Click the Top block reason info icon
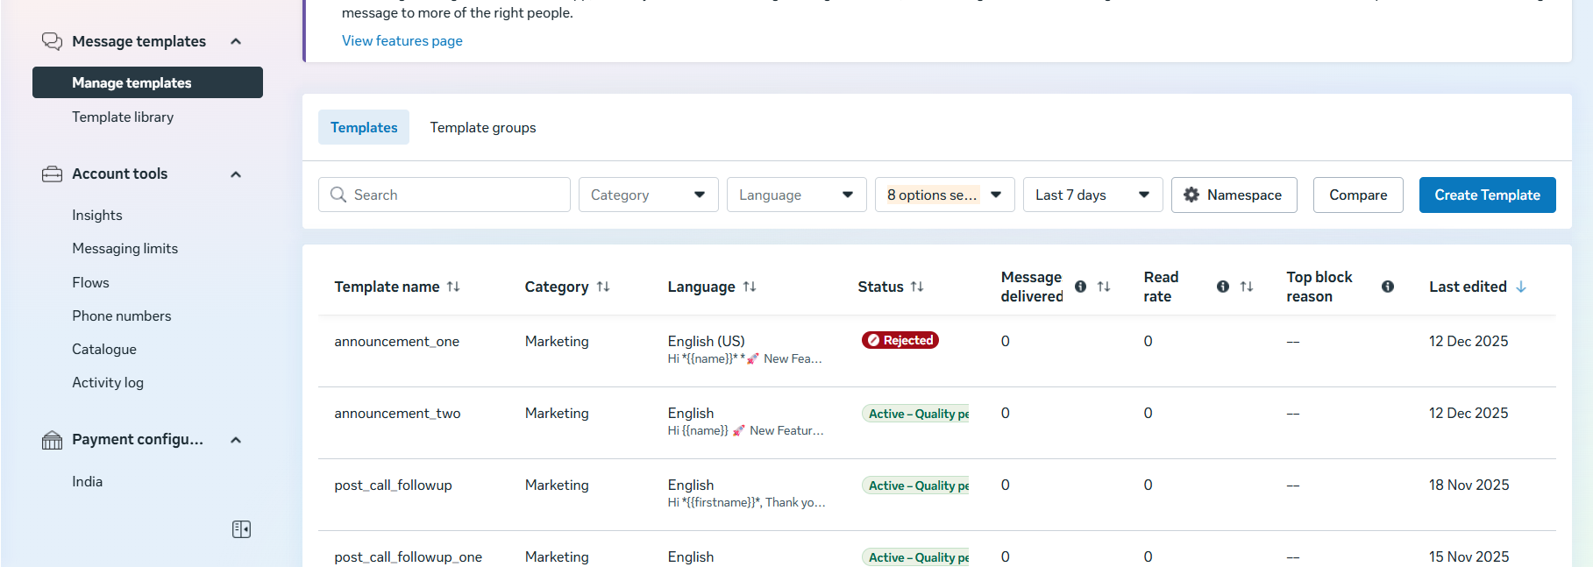This screenshot has height=567, width=1593. [x=1387, y=287]
